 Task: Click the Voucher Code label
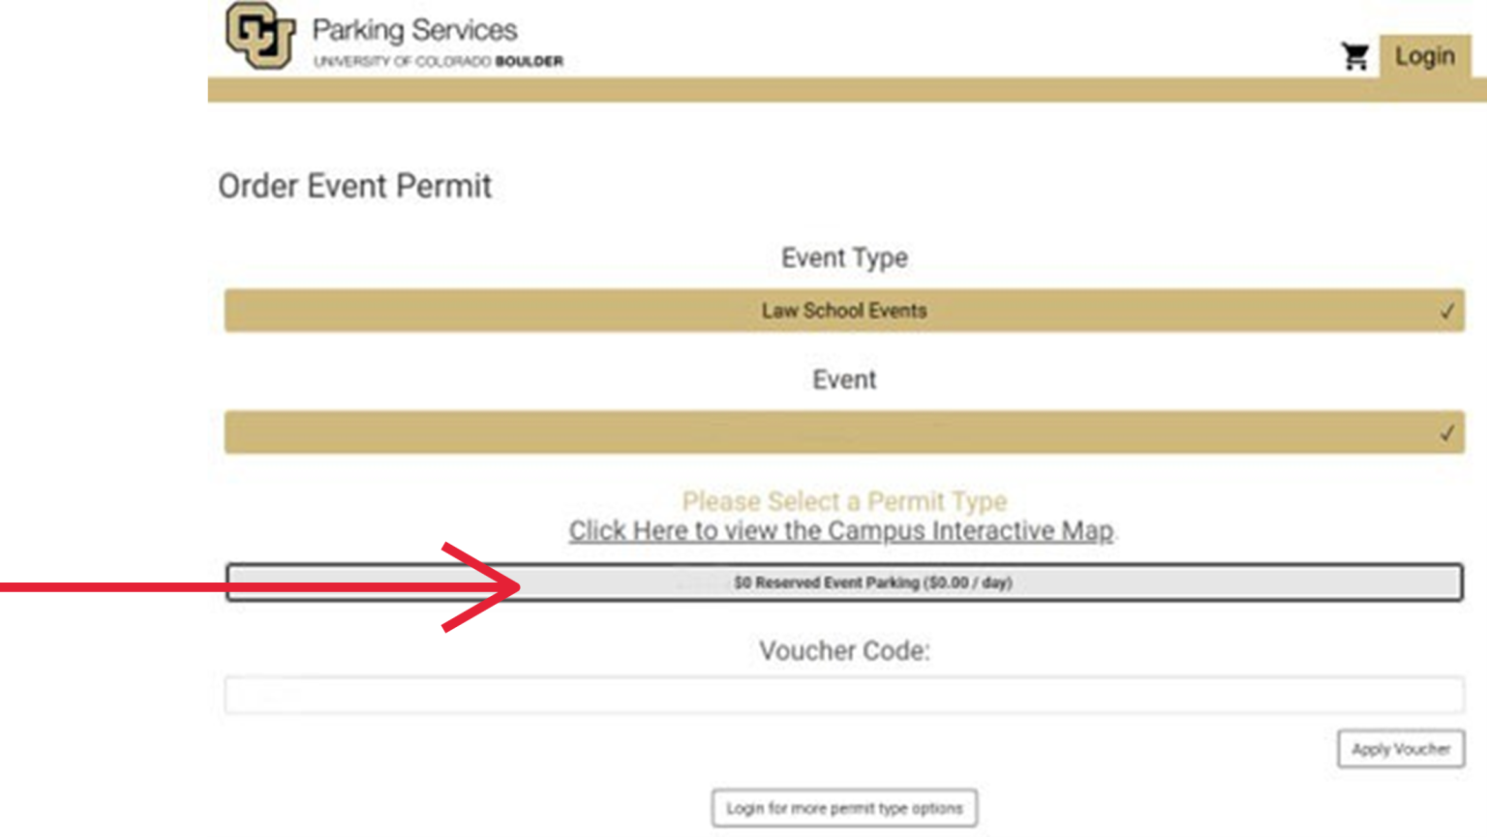[844, 651]
